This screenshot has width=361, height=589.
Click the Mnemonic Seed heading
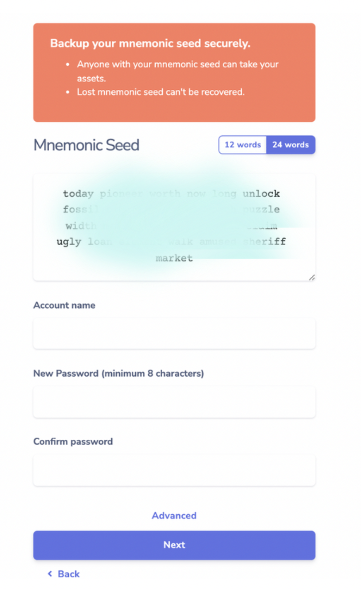point(86,145)
